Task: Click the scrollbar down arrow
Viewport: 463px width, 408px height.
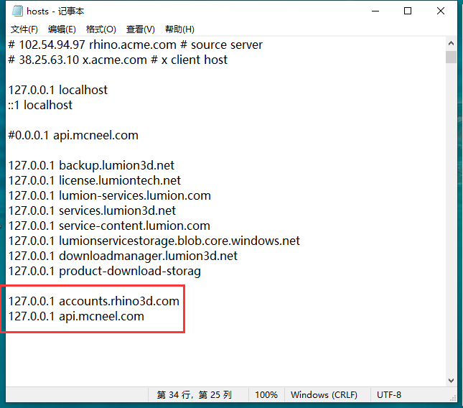Action: (451, 381)
